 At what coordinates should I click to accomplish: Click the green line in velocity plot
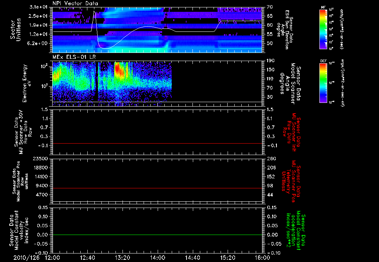pyautogui.click(x=157, y=235)
